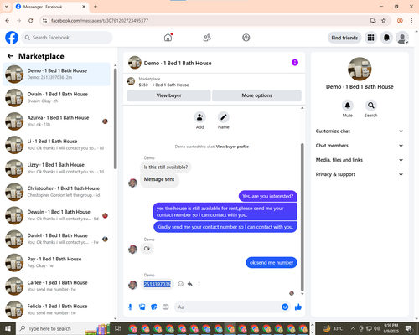Open Li - 1 Bed 1 Bath House chat
Viewport: 419px width, 335px height.
[57, 145]
